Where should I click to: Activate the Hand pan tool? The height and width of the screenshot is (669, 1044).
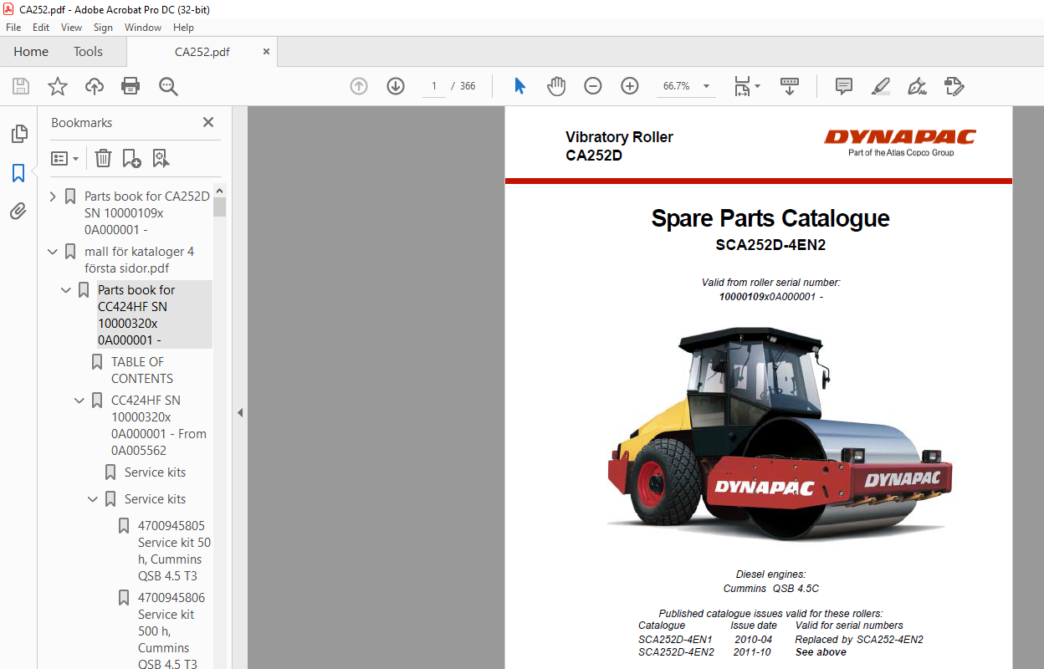[x=556, y=86]
